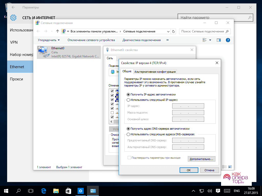262x196 pixels.
Task: Click the 'Дополнительно...' button
Action: [x=201, y=159]
